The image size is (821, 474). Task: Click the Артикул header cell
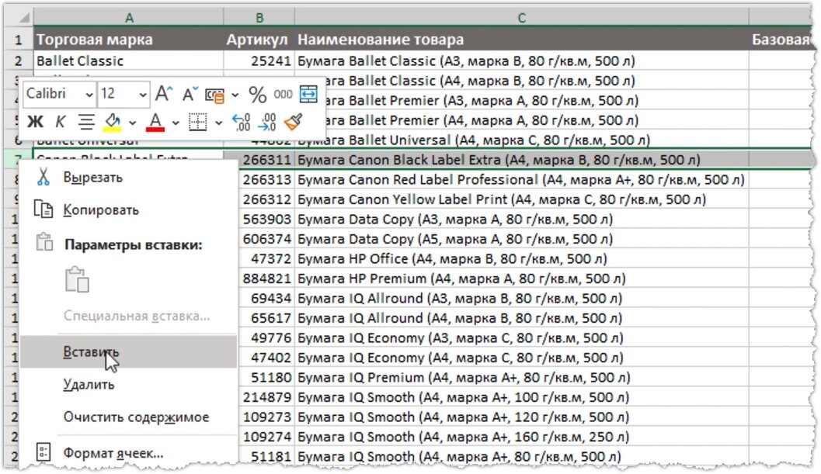pyautogui.click(x=259, y=40)
